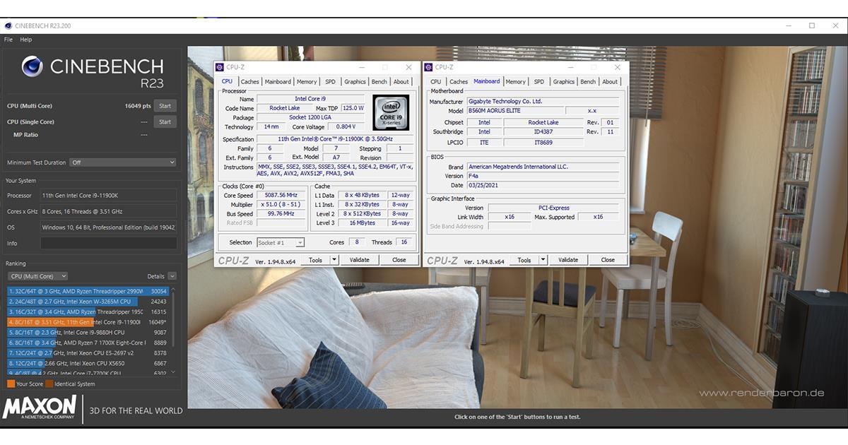848x445 pixels.
Task: Click Tools button in left CPU-Z window
Action: coord(315,260)
